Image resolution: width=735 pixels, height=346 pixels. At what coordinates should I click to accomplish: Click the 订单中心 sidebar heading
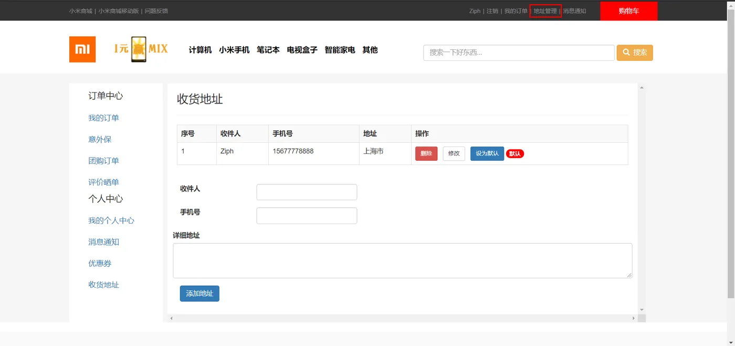pyautogui.click(x=106, y=96)
